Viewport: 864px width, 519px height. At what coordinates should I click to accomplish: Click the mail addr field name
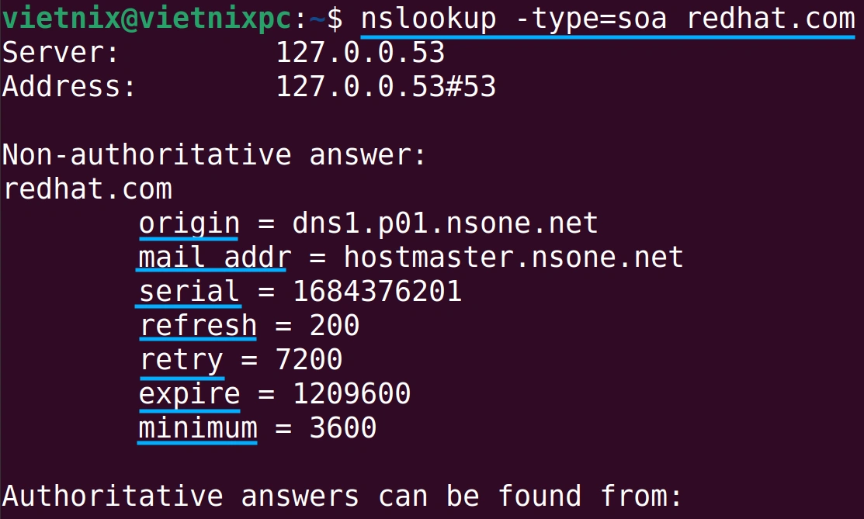[x=214, y=258]
